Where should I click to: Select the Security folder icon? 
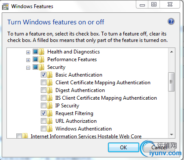[42, 67]
